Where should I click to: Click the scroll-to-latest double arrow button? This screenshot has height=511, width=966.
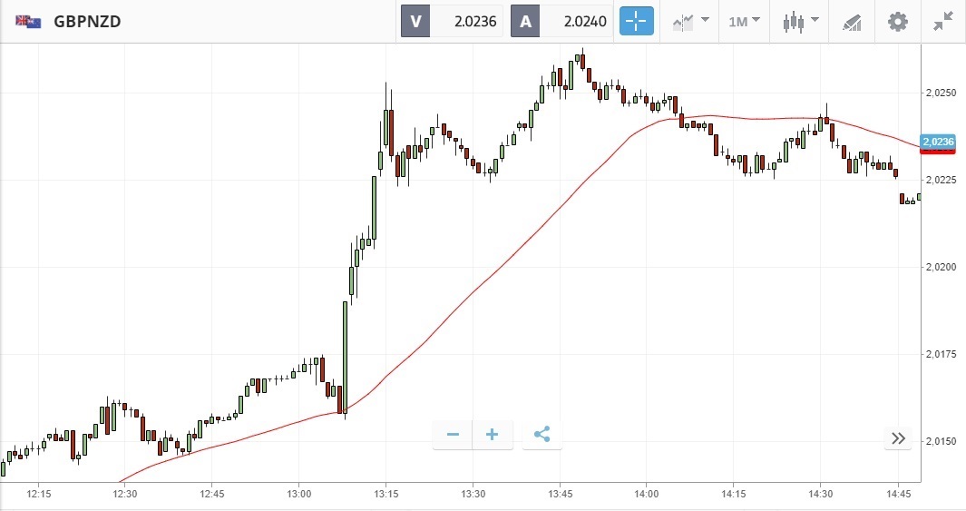tap(898, 438)
